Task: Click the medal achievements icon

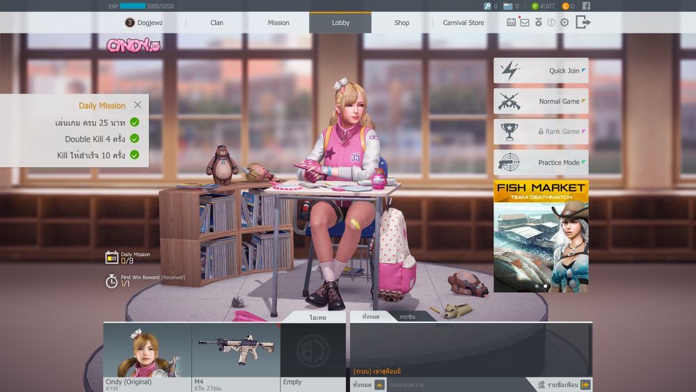Action: coord(538,22)
